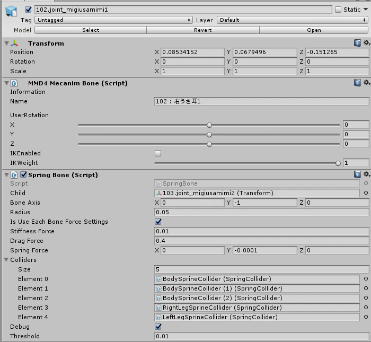Toggle the Debug checkbox
The image size is (371, 342).
coord(158,327)
